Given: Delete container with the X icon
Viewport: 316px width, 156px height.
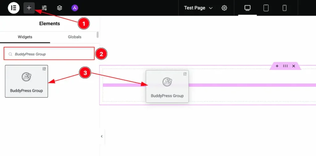Looking at the screenshot, I should (x=294, y=66).
